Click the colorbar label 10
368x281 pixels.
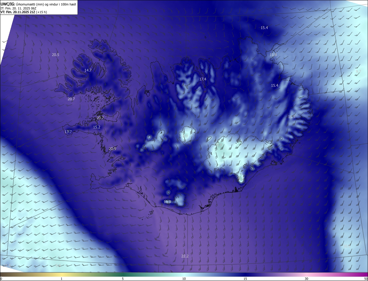(184, 279)
